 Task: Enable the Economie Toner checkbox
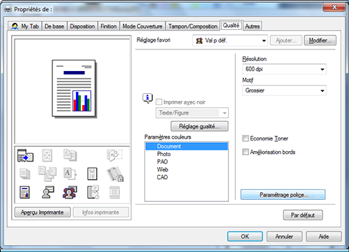tap(246, 139)
